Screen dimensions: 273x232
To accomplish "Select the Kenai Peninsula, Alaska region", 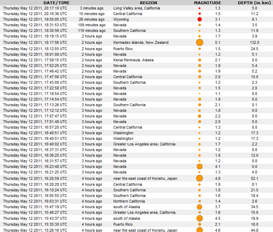I will pyautogui.click(x=133, y=60).
